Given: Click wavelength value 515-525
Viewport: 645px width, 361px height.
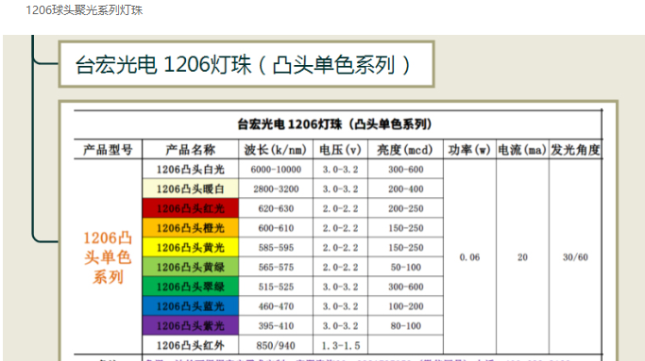Looking at the screenshot, I should click(276, 287).
